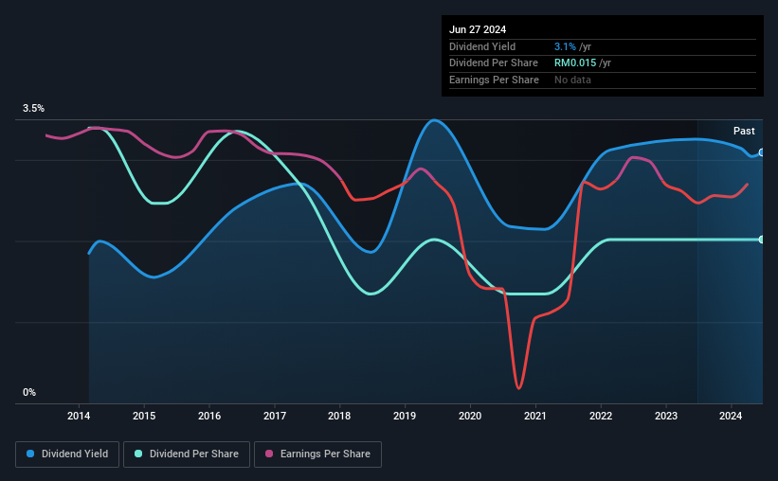
Task: Click the 3.5% y-axis label
Action: tap(33, 109)
